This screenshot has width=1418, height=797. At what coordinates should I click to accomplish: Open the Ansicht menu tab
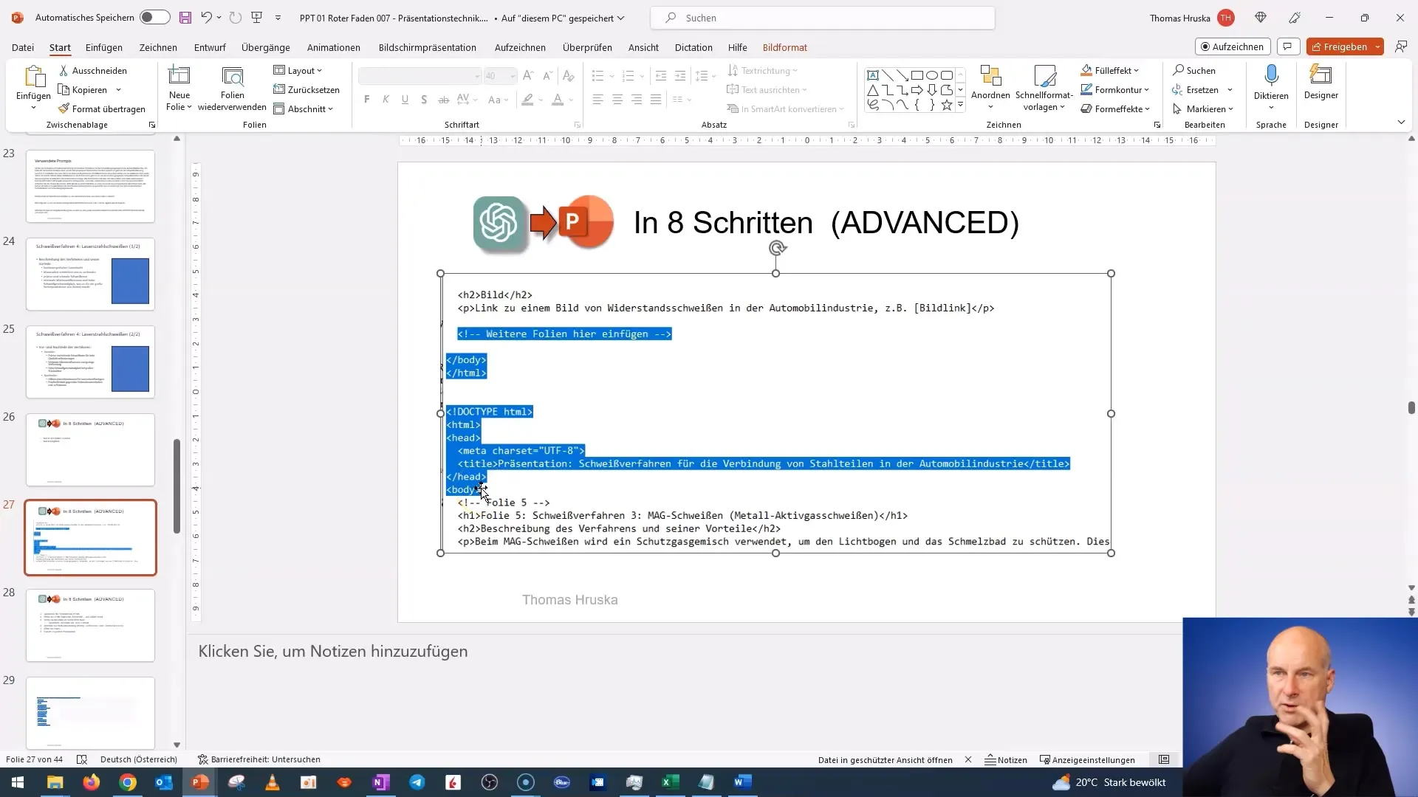pos(644,48)
